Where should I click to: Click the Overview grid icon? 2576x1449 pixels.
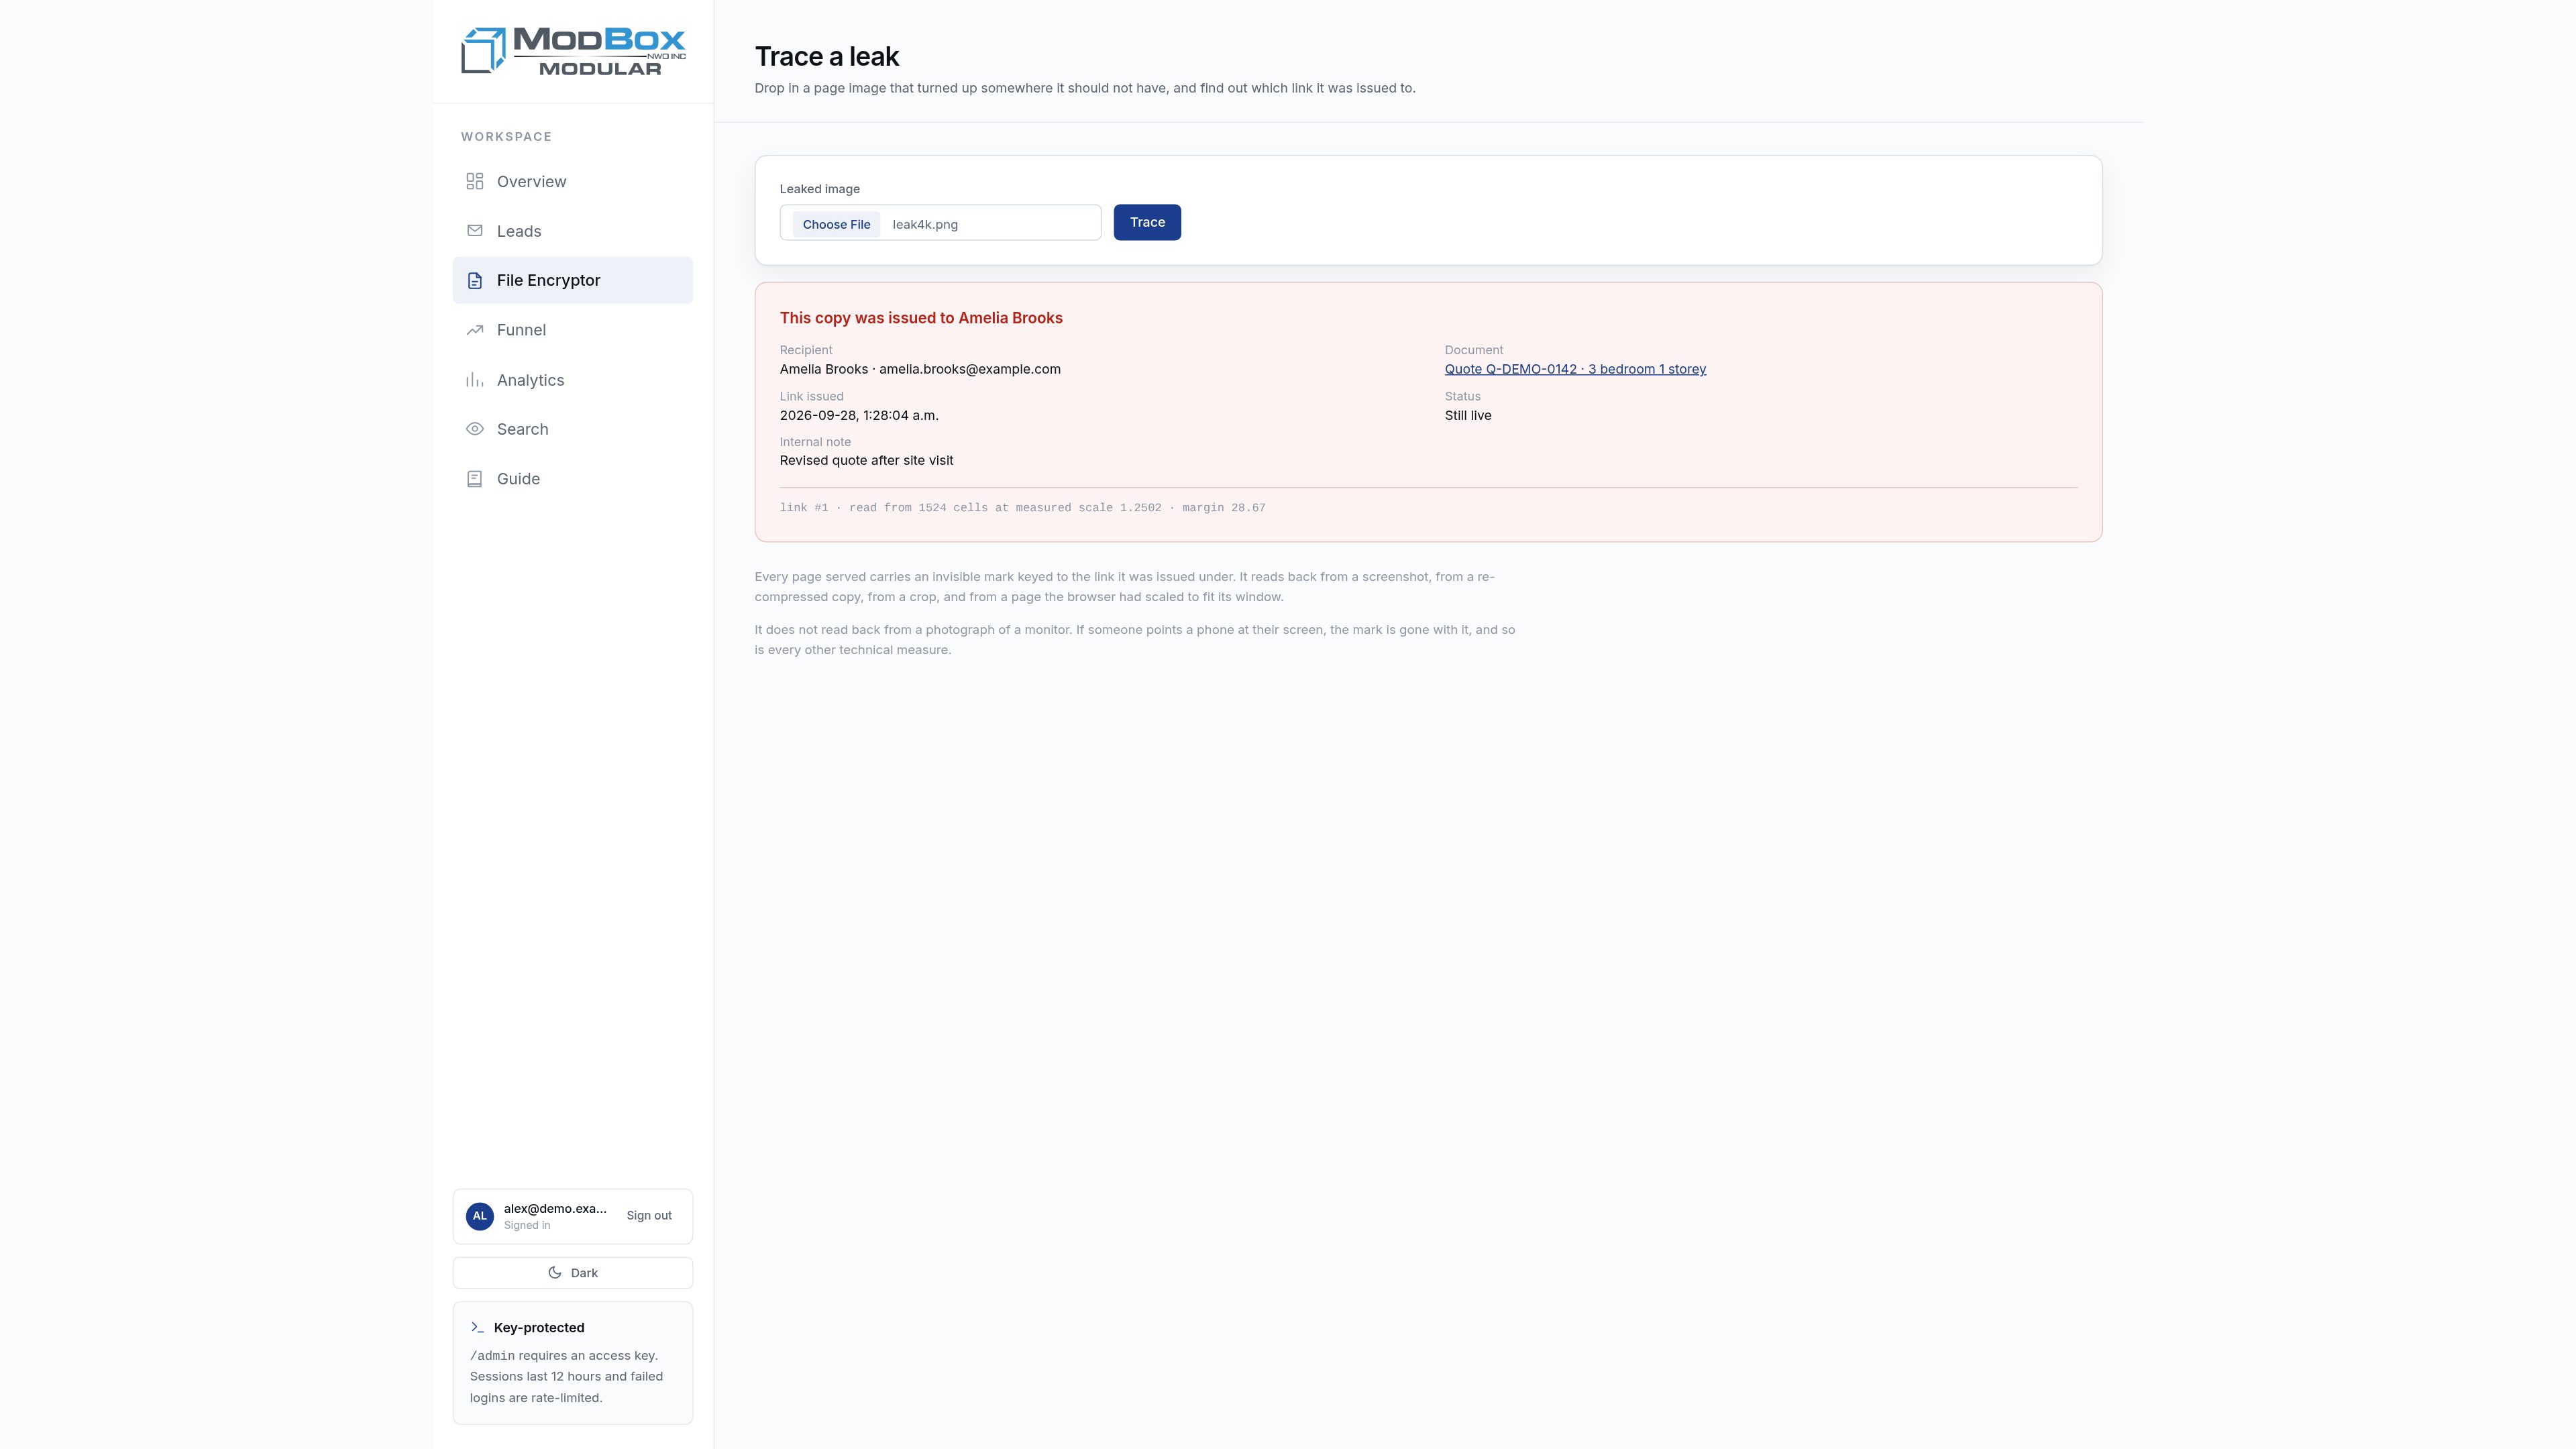point(475,181)
